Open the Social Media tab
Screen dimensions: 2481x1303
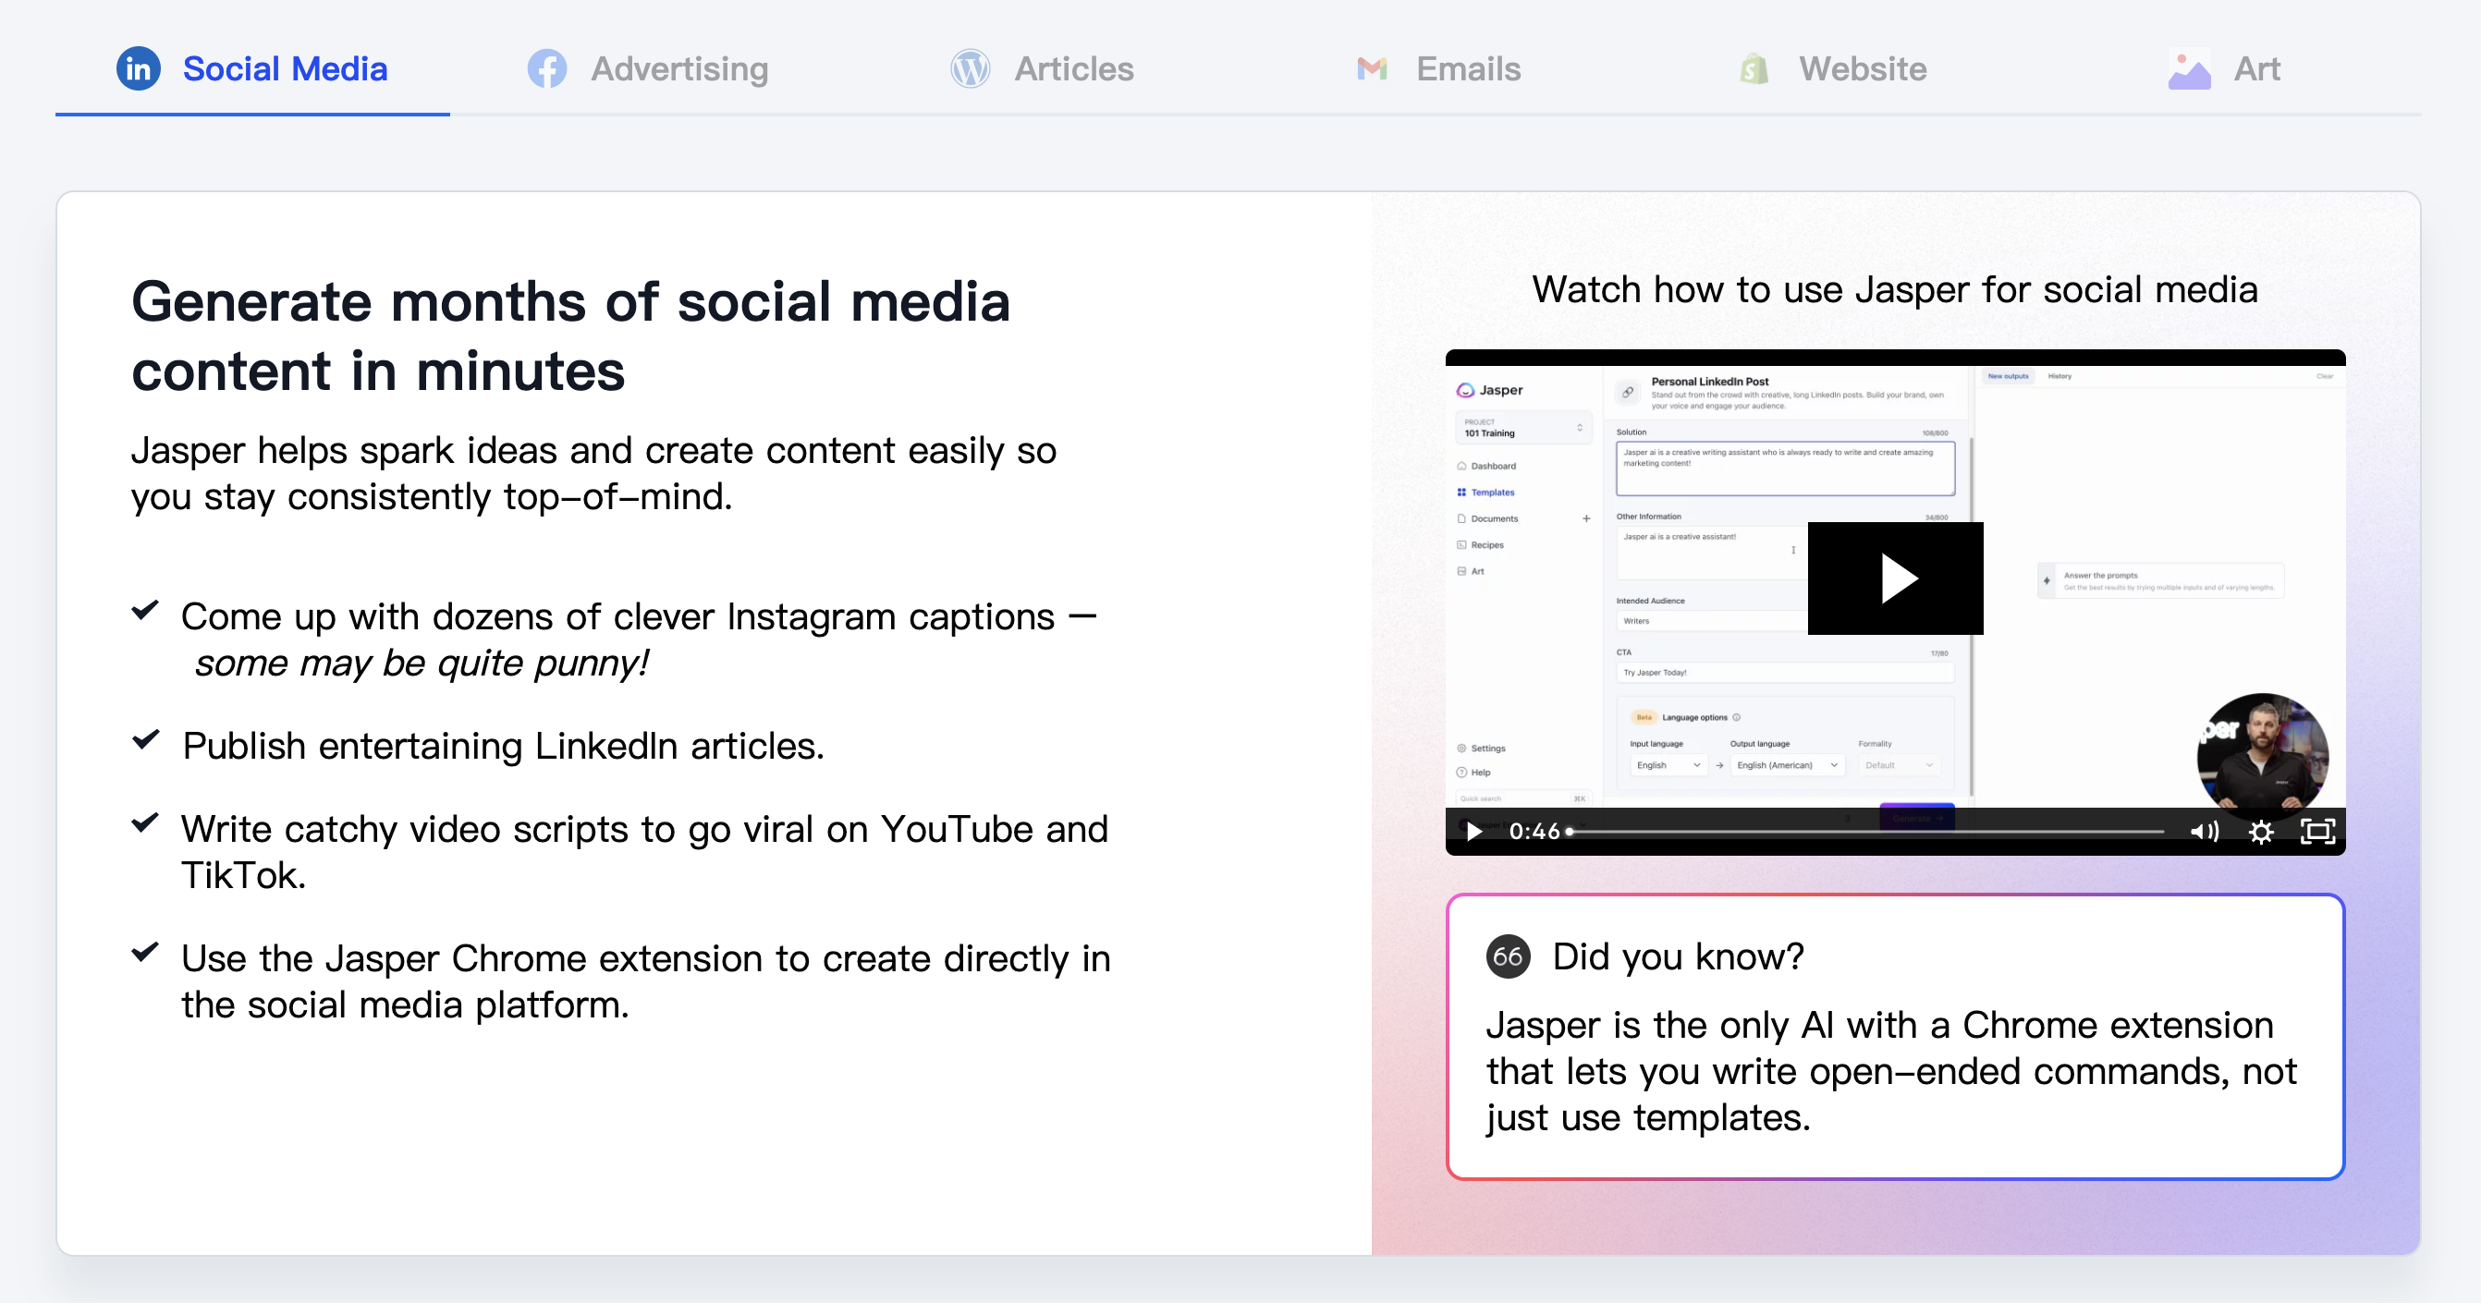252,69
